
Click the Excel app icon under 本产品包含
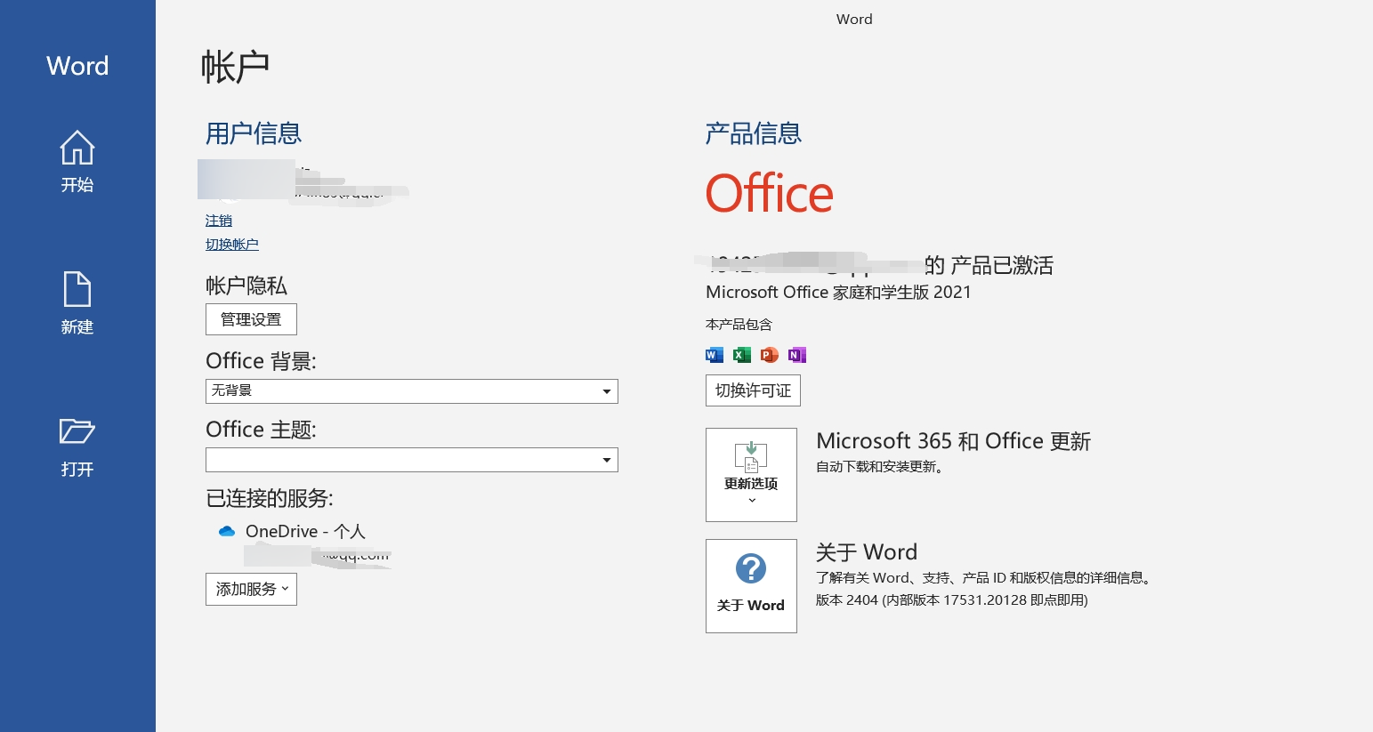[x=742, y=355]
